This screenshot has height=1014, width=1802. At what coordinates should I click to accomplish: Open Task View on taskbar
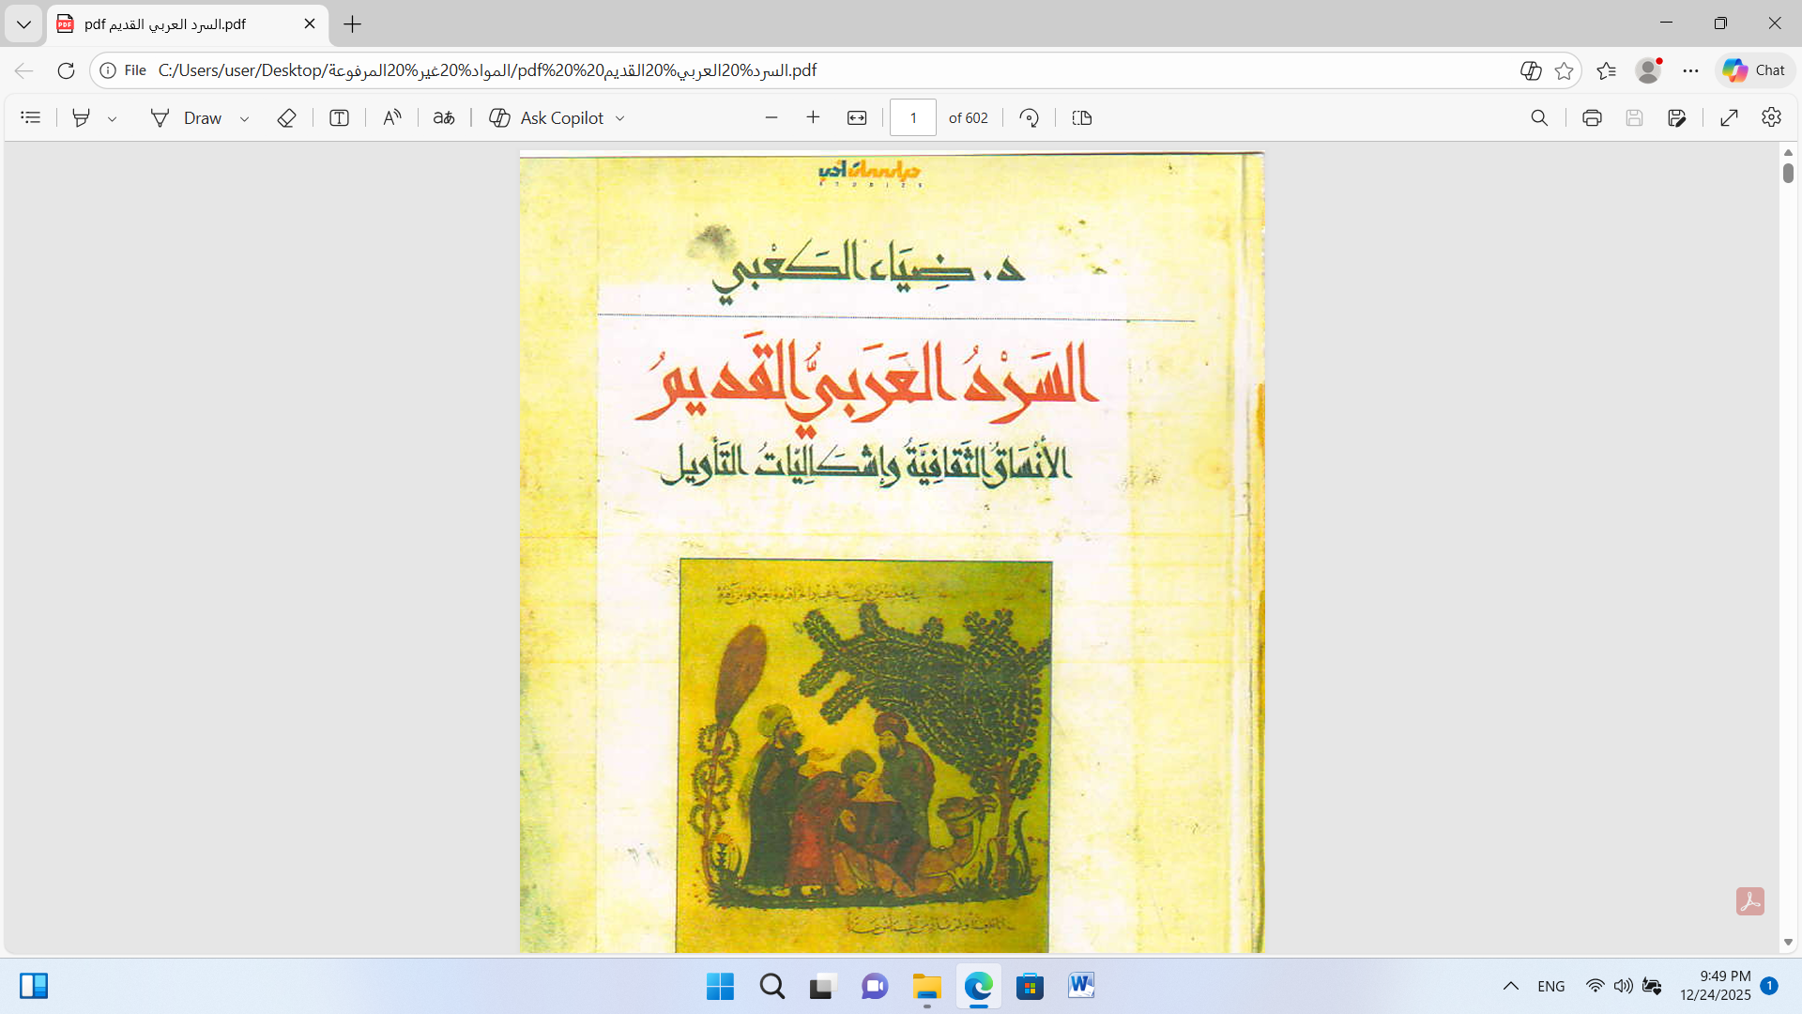823,986
